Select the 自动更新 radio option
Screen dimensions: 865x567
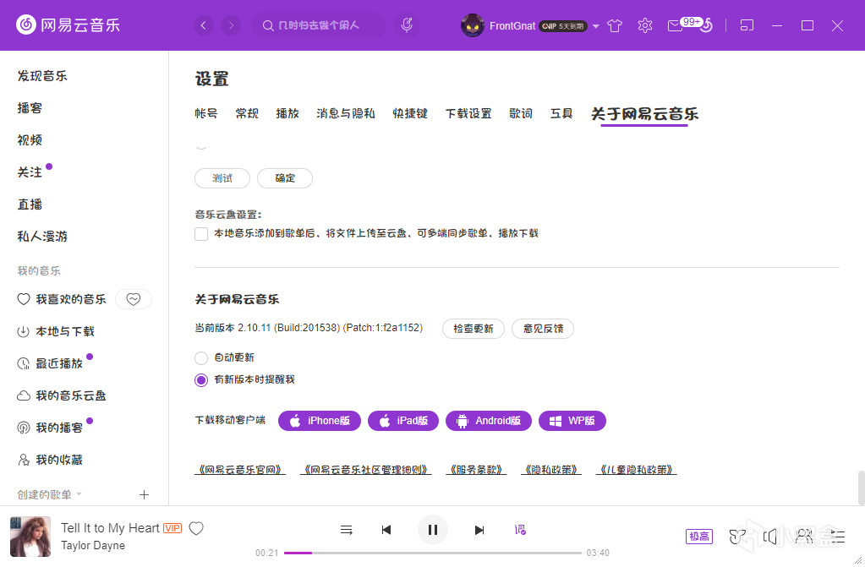coord(201,358)
